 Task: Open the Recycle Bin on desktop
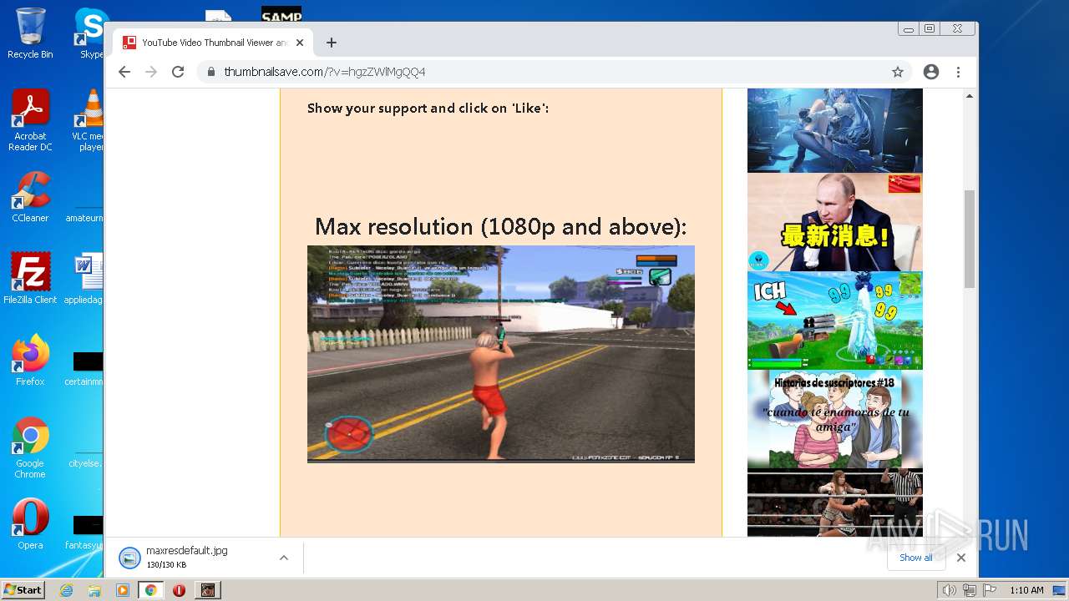click(x=30, y=33)
